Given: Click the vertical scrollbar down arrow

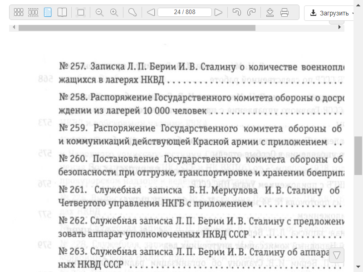Looking at the screenshot, I should click(x=358, y=267).
